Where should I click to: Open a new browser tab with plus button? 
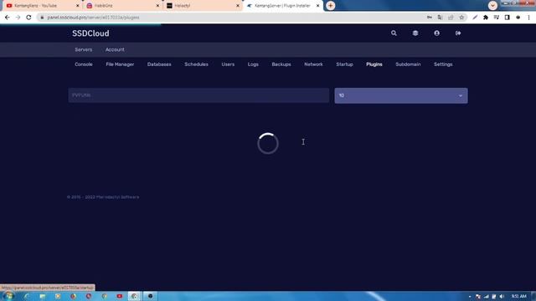(330, 6)
